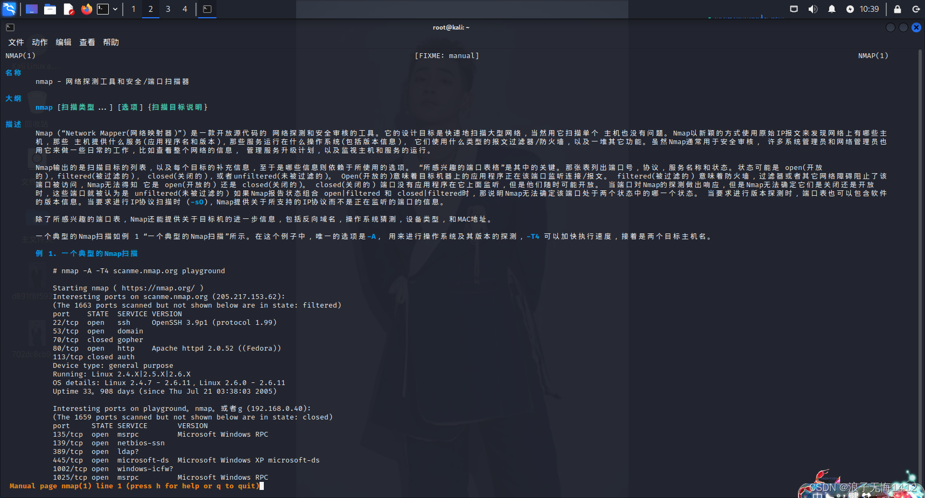Open the 动作 menu
This screenshot has height=498, width=925.
(40, 42)
